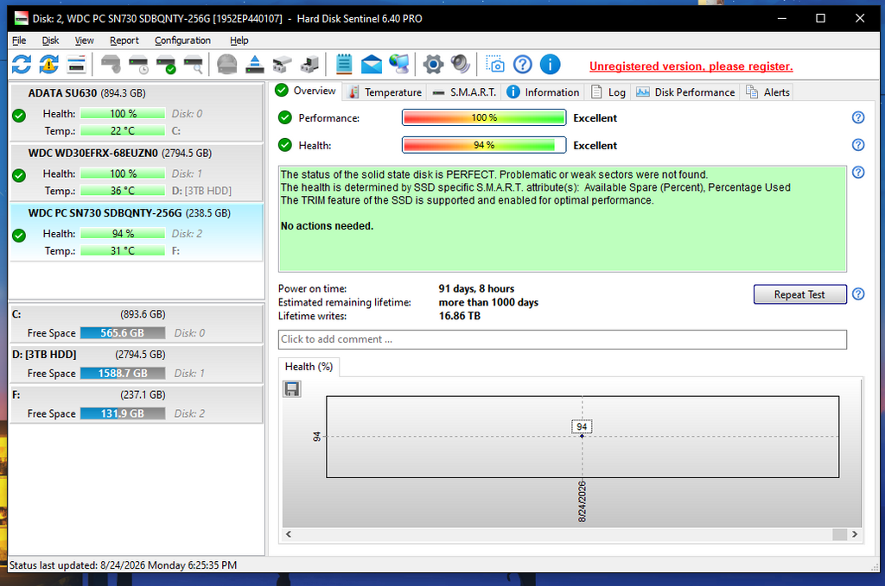Click the graph scrollbar left arrow
The height and width of the screenshot is (586, 885).
point(289,534)
